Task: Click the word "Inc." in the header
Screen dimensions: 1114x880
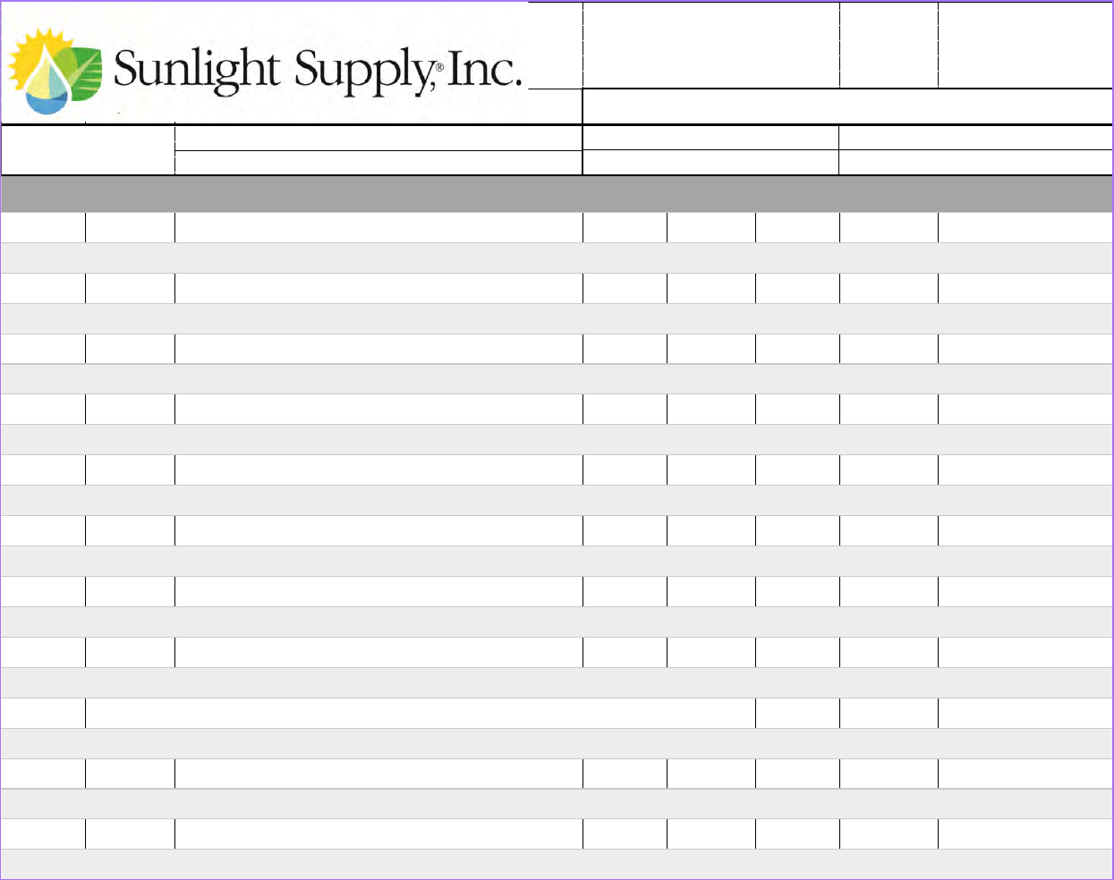Action: point(483,68)
